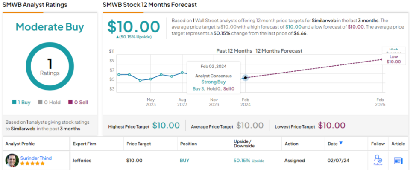The image size is (410, 170).
Task: Click the gray 0 Hold legend swatch
Action: pos(40,103)
